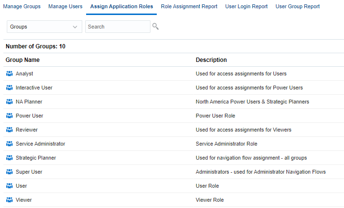Viewport: 344px width, 208px height.
Task: Click the magnifier search icon
Action: click(x=155, y=26)
